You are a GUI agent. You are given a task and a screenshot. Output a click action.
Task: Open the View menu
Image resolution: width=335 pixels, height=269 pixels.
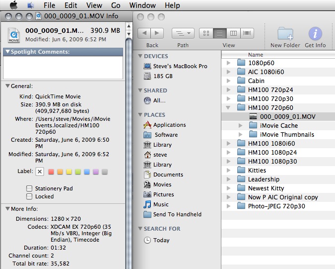[94, 5]
